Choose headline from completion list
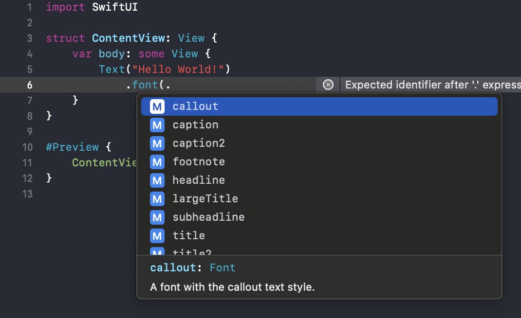Viewport: 521px width, 318px height. click(x=319, y=180)
